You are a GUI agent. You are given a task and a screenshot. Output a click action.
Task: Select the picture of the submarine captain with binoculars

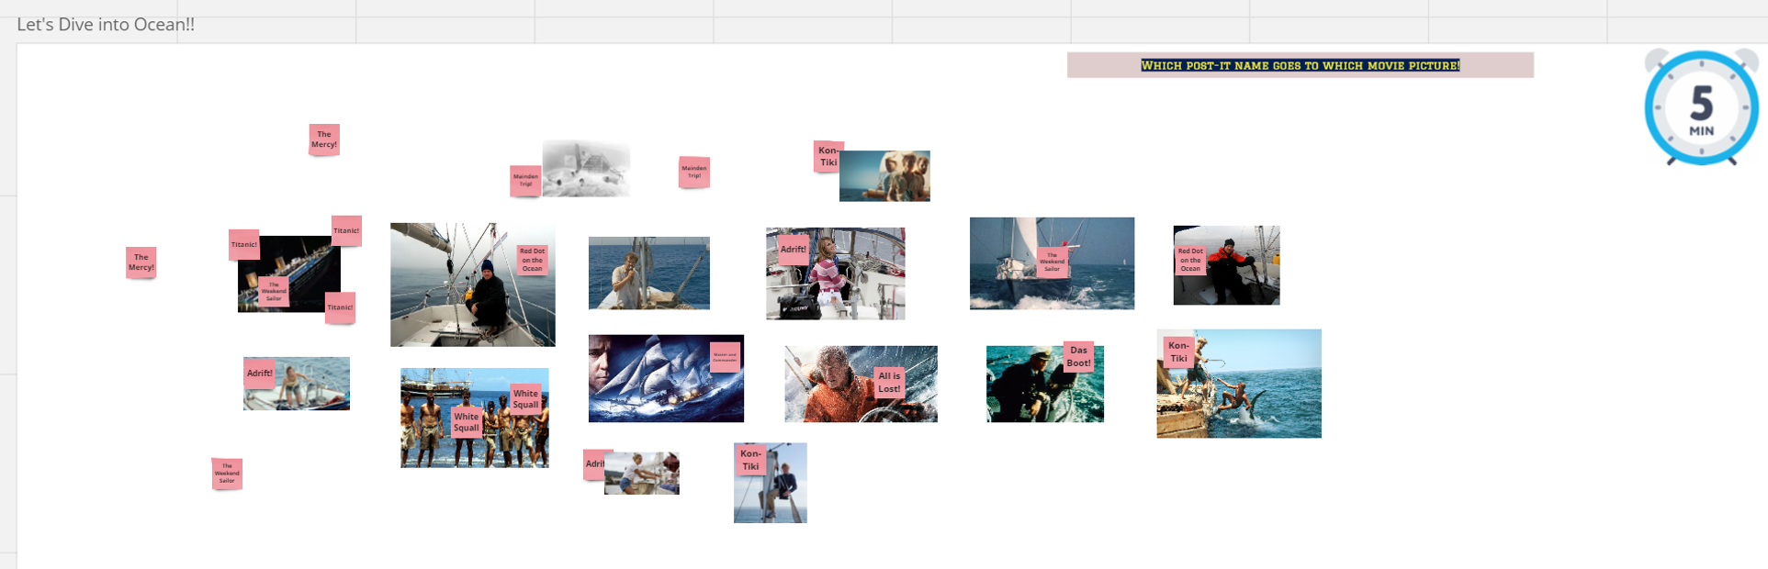(1045, 384)
